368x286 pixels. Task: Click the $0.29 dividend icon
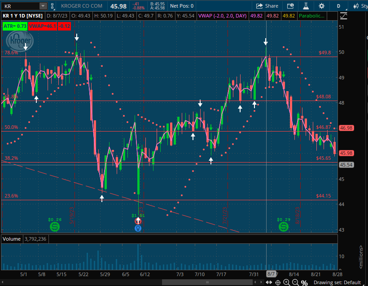284,227
